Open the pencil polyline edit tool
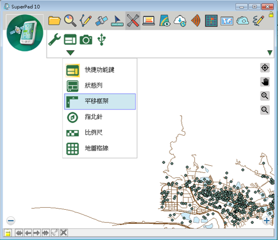Viewport: 278px width, 240px height. click(86, 21)
